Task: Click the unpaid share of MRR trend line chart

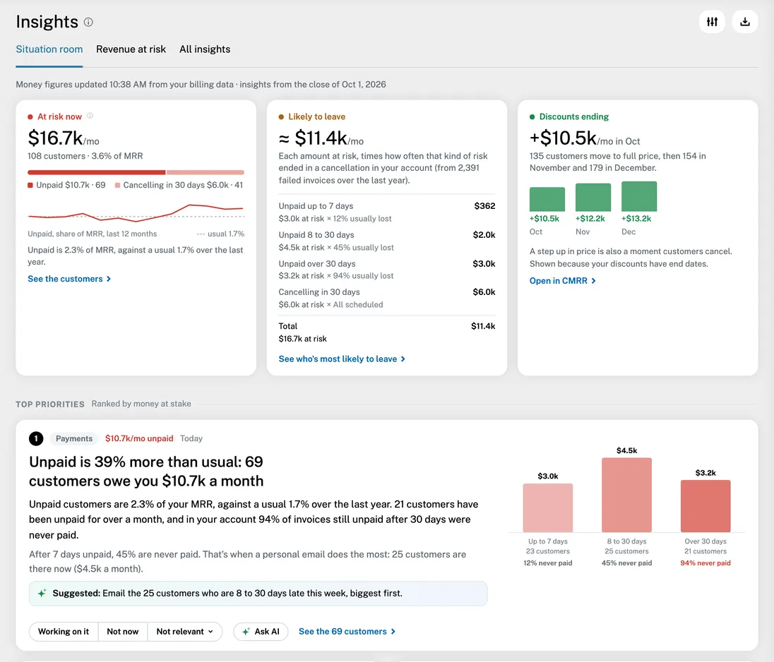Action: [x=136, y=212]
